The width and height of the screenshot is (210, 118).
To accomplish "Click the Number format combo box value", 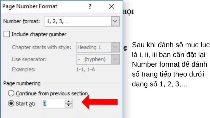I will tap(78, 21).
